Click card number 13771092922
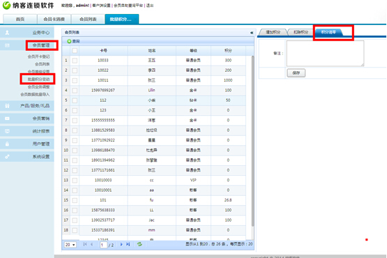Viewport: 387px width, 258px height. 103,140
